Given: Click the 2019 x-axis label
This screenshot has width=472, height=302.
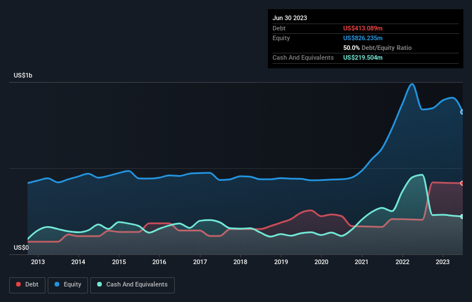Looking at the screenshot, I should click(281, 262).
